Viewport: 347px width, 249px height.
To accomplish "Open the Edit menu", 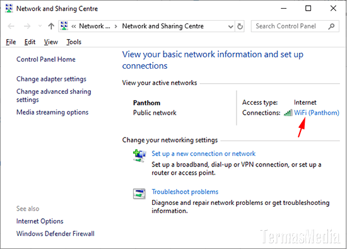I will coord(30,42).
